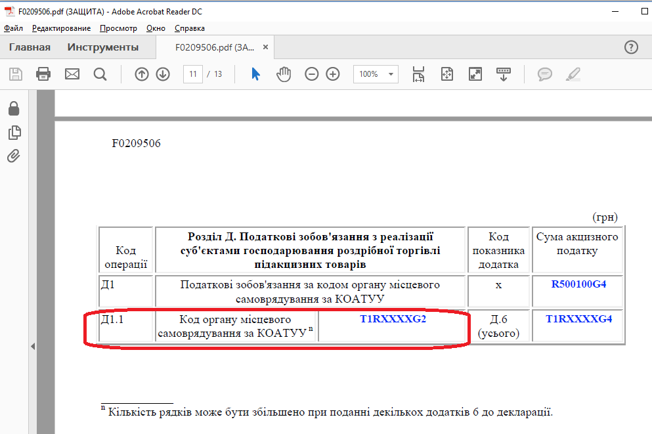Image resolution: width=652 pixels, height=434 pixels.
Task: Add a comment with speech bubble icon
Action: tap(544, 74)
